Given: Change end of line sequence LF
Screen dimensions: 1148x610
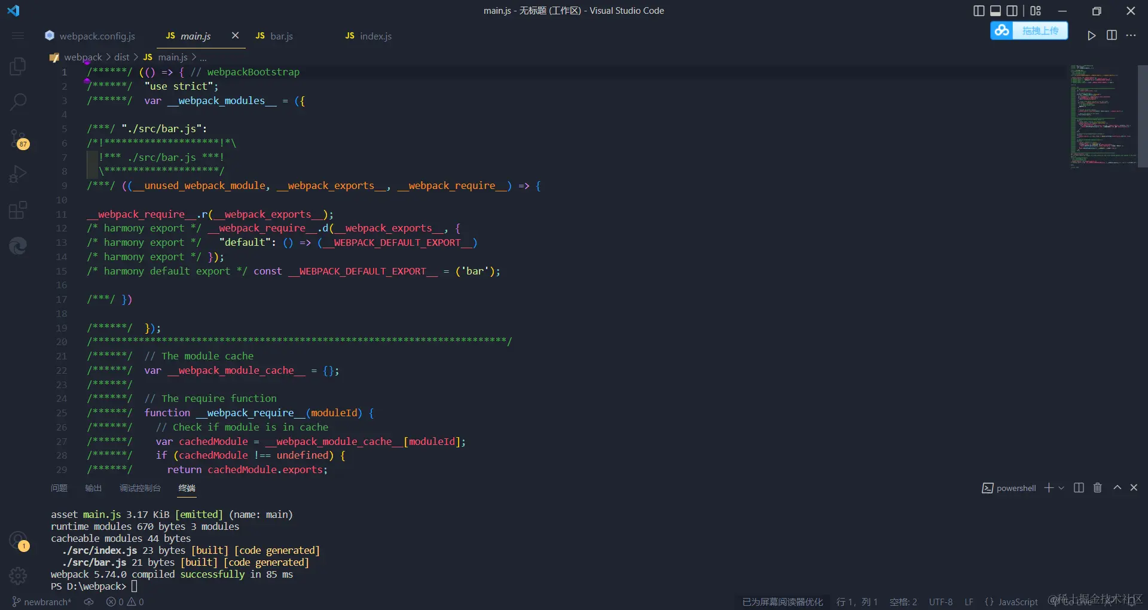Looking at the screenshot, I should pos(969,602).
